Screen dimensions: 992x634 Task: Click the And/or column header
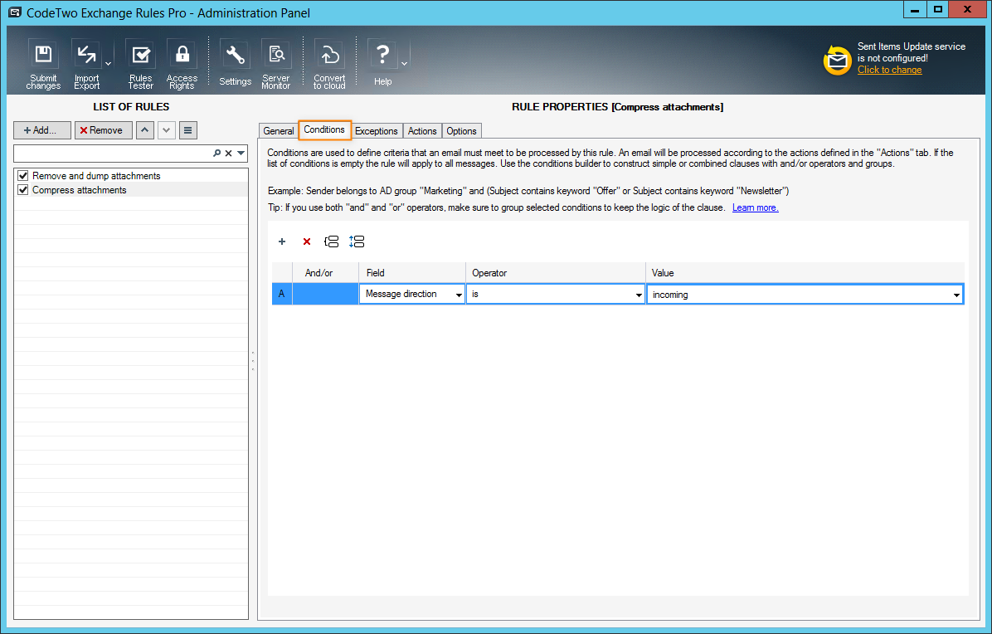tap(325, 273)
